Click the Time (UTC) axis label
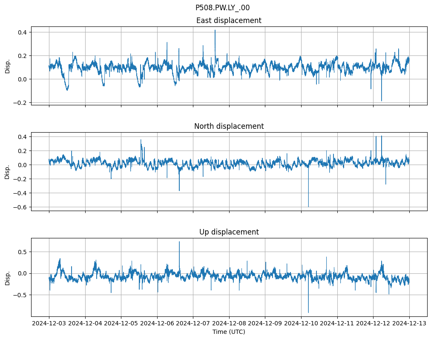 pos(229,331)
